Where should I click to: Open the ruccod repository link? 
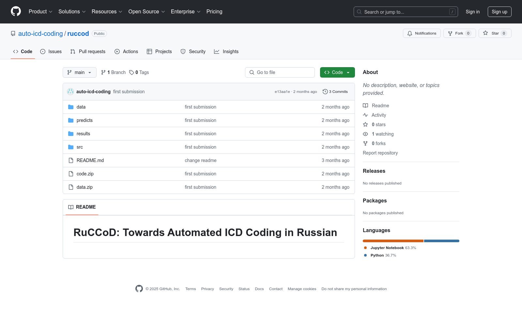click(x=78, y=34)
